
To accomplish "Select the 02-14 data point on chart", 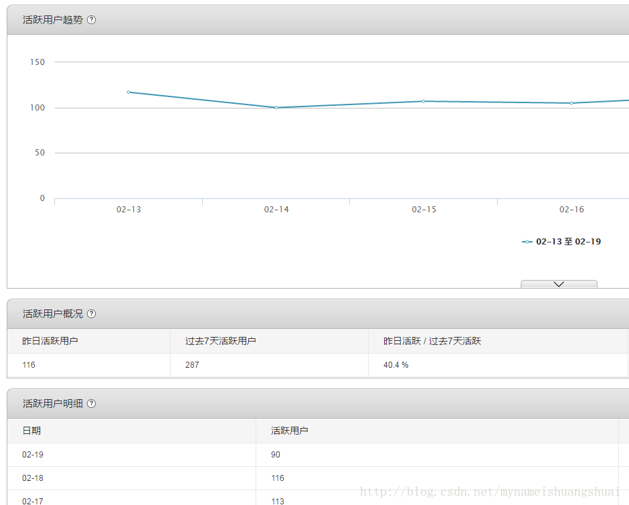I will [x=276, y=108].
